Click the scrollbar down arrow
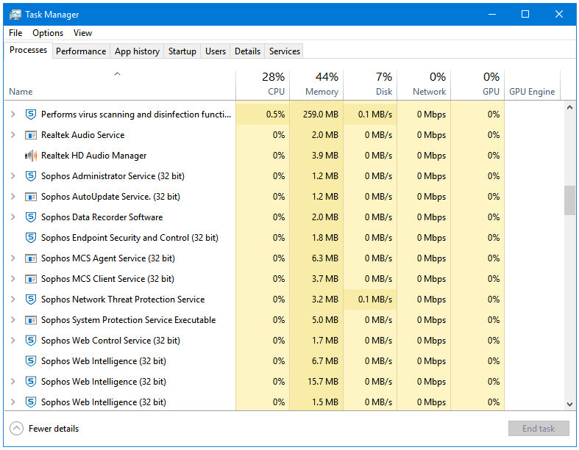This screenshot has width=579, height=450. (569, 404)
